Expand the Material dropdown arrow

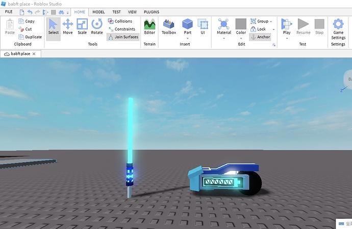click(x=224, y=38)
